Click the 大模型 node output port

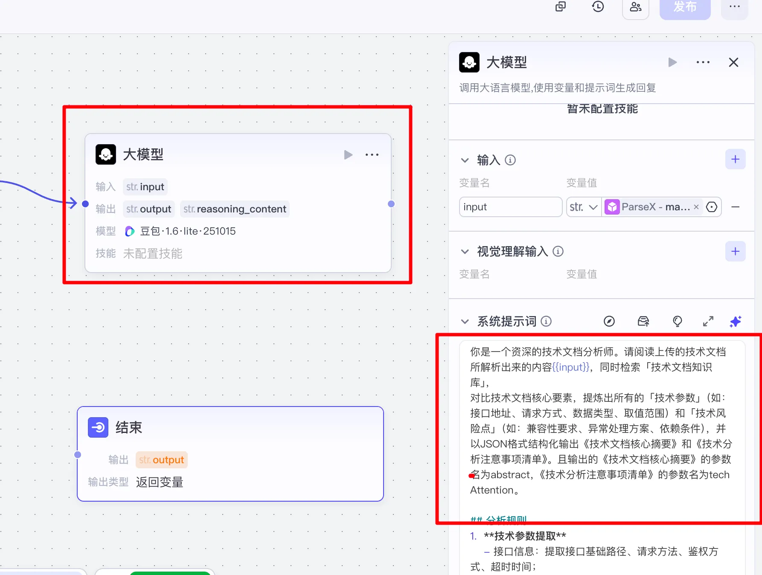point(391,204)
